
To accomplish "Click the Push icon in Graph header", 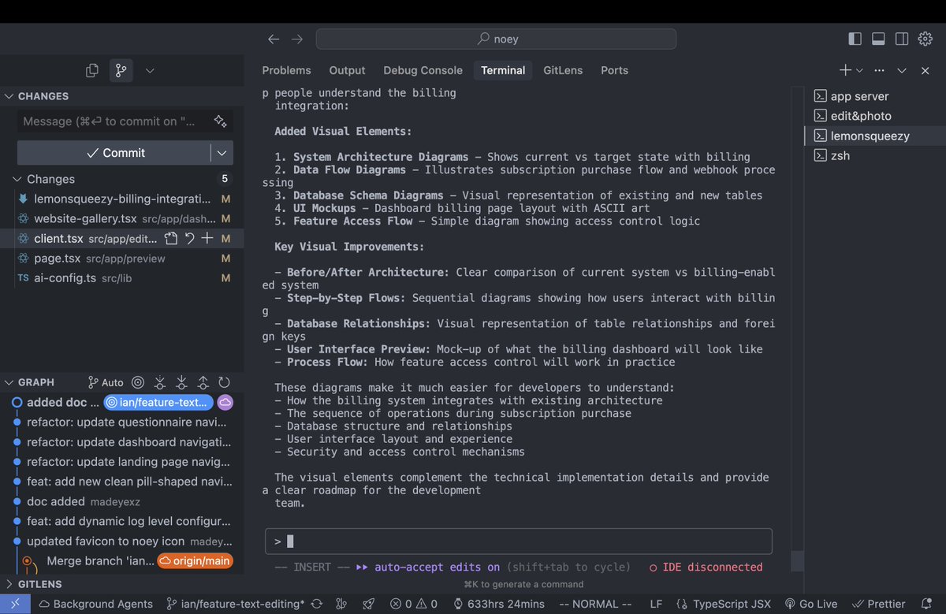I will [x=203, y=382].
